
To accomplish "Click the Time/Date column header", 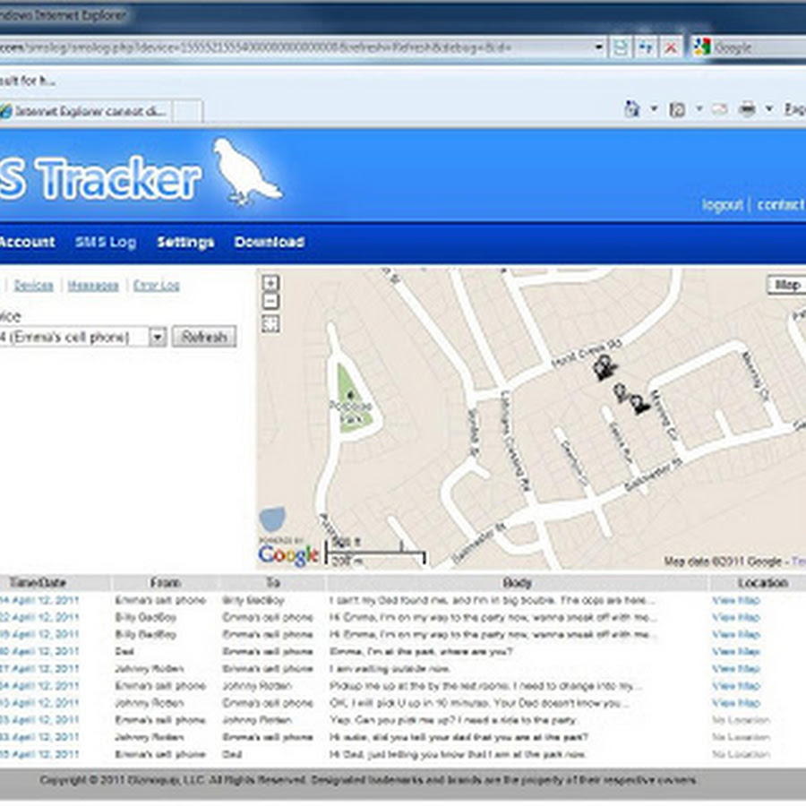I will tap(38, 582).
